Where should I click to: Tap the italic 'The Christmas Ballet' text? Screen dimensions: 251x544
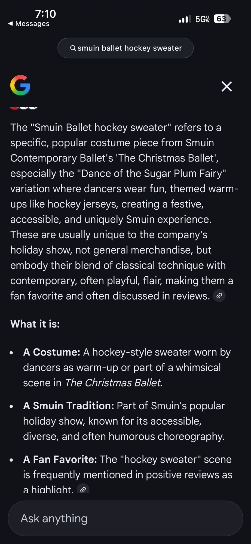coord(112,383)
